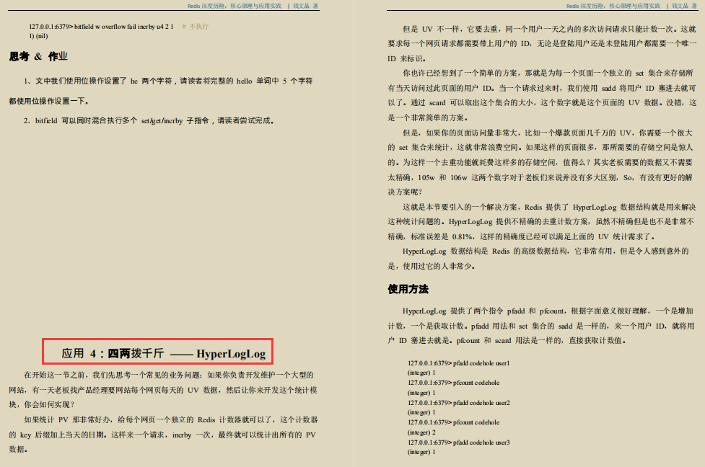
Task: Click line starting "如果统计 PV 那非常好办"
Action: tap(171, 420)
